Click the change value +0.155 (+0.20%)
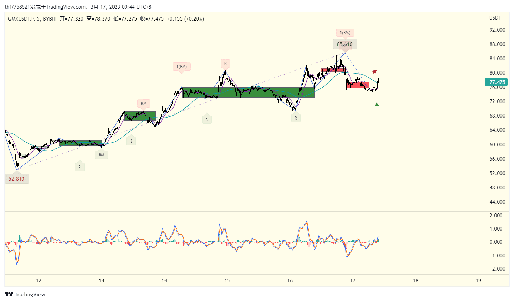The image size is (514, 302). pos(185,19)
